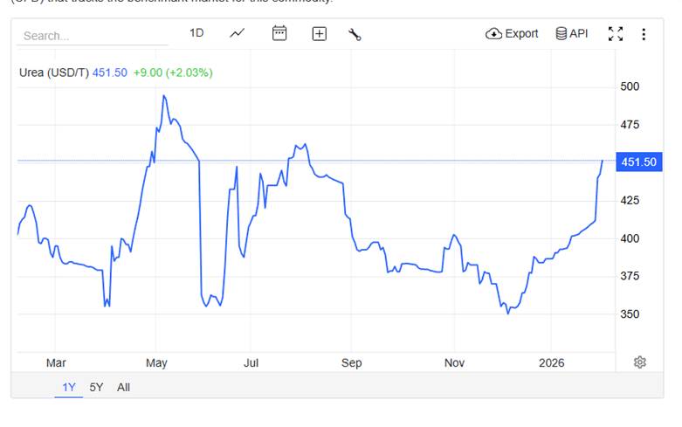The width and height of the screenshot is (682, 427).
Task: Select the 5Y time range tab
Action: click(x=96, y=387)
